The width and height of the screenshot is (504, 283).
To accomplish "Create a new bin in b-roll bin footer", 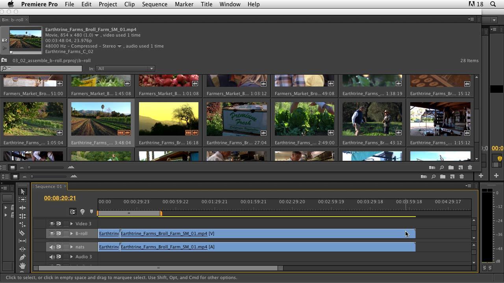I will pyautogui.click(x=451, y=167).
